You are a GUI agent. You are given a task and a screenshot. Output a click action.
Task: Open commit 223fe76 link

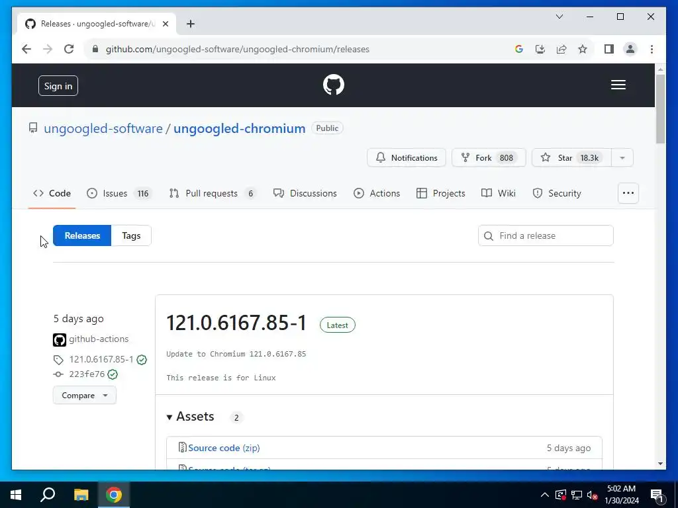[x=87, y=374]
